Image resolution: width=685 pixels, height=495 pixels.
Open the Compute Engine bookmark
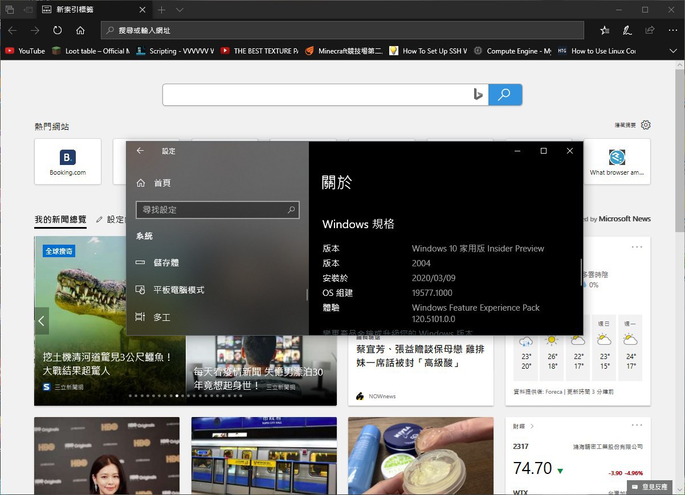pos(512,51)
